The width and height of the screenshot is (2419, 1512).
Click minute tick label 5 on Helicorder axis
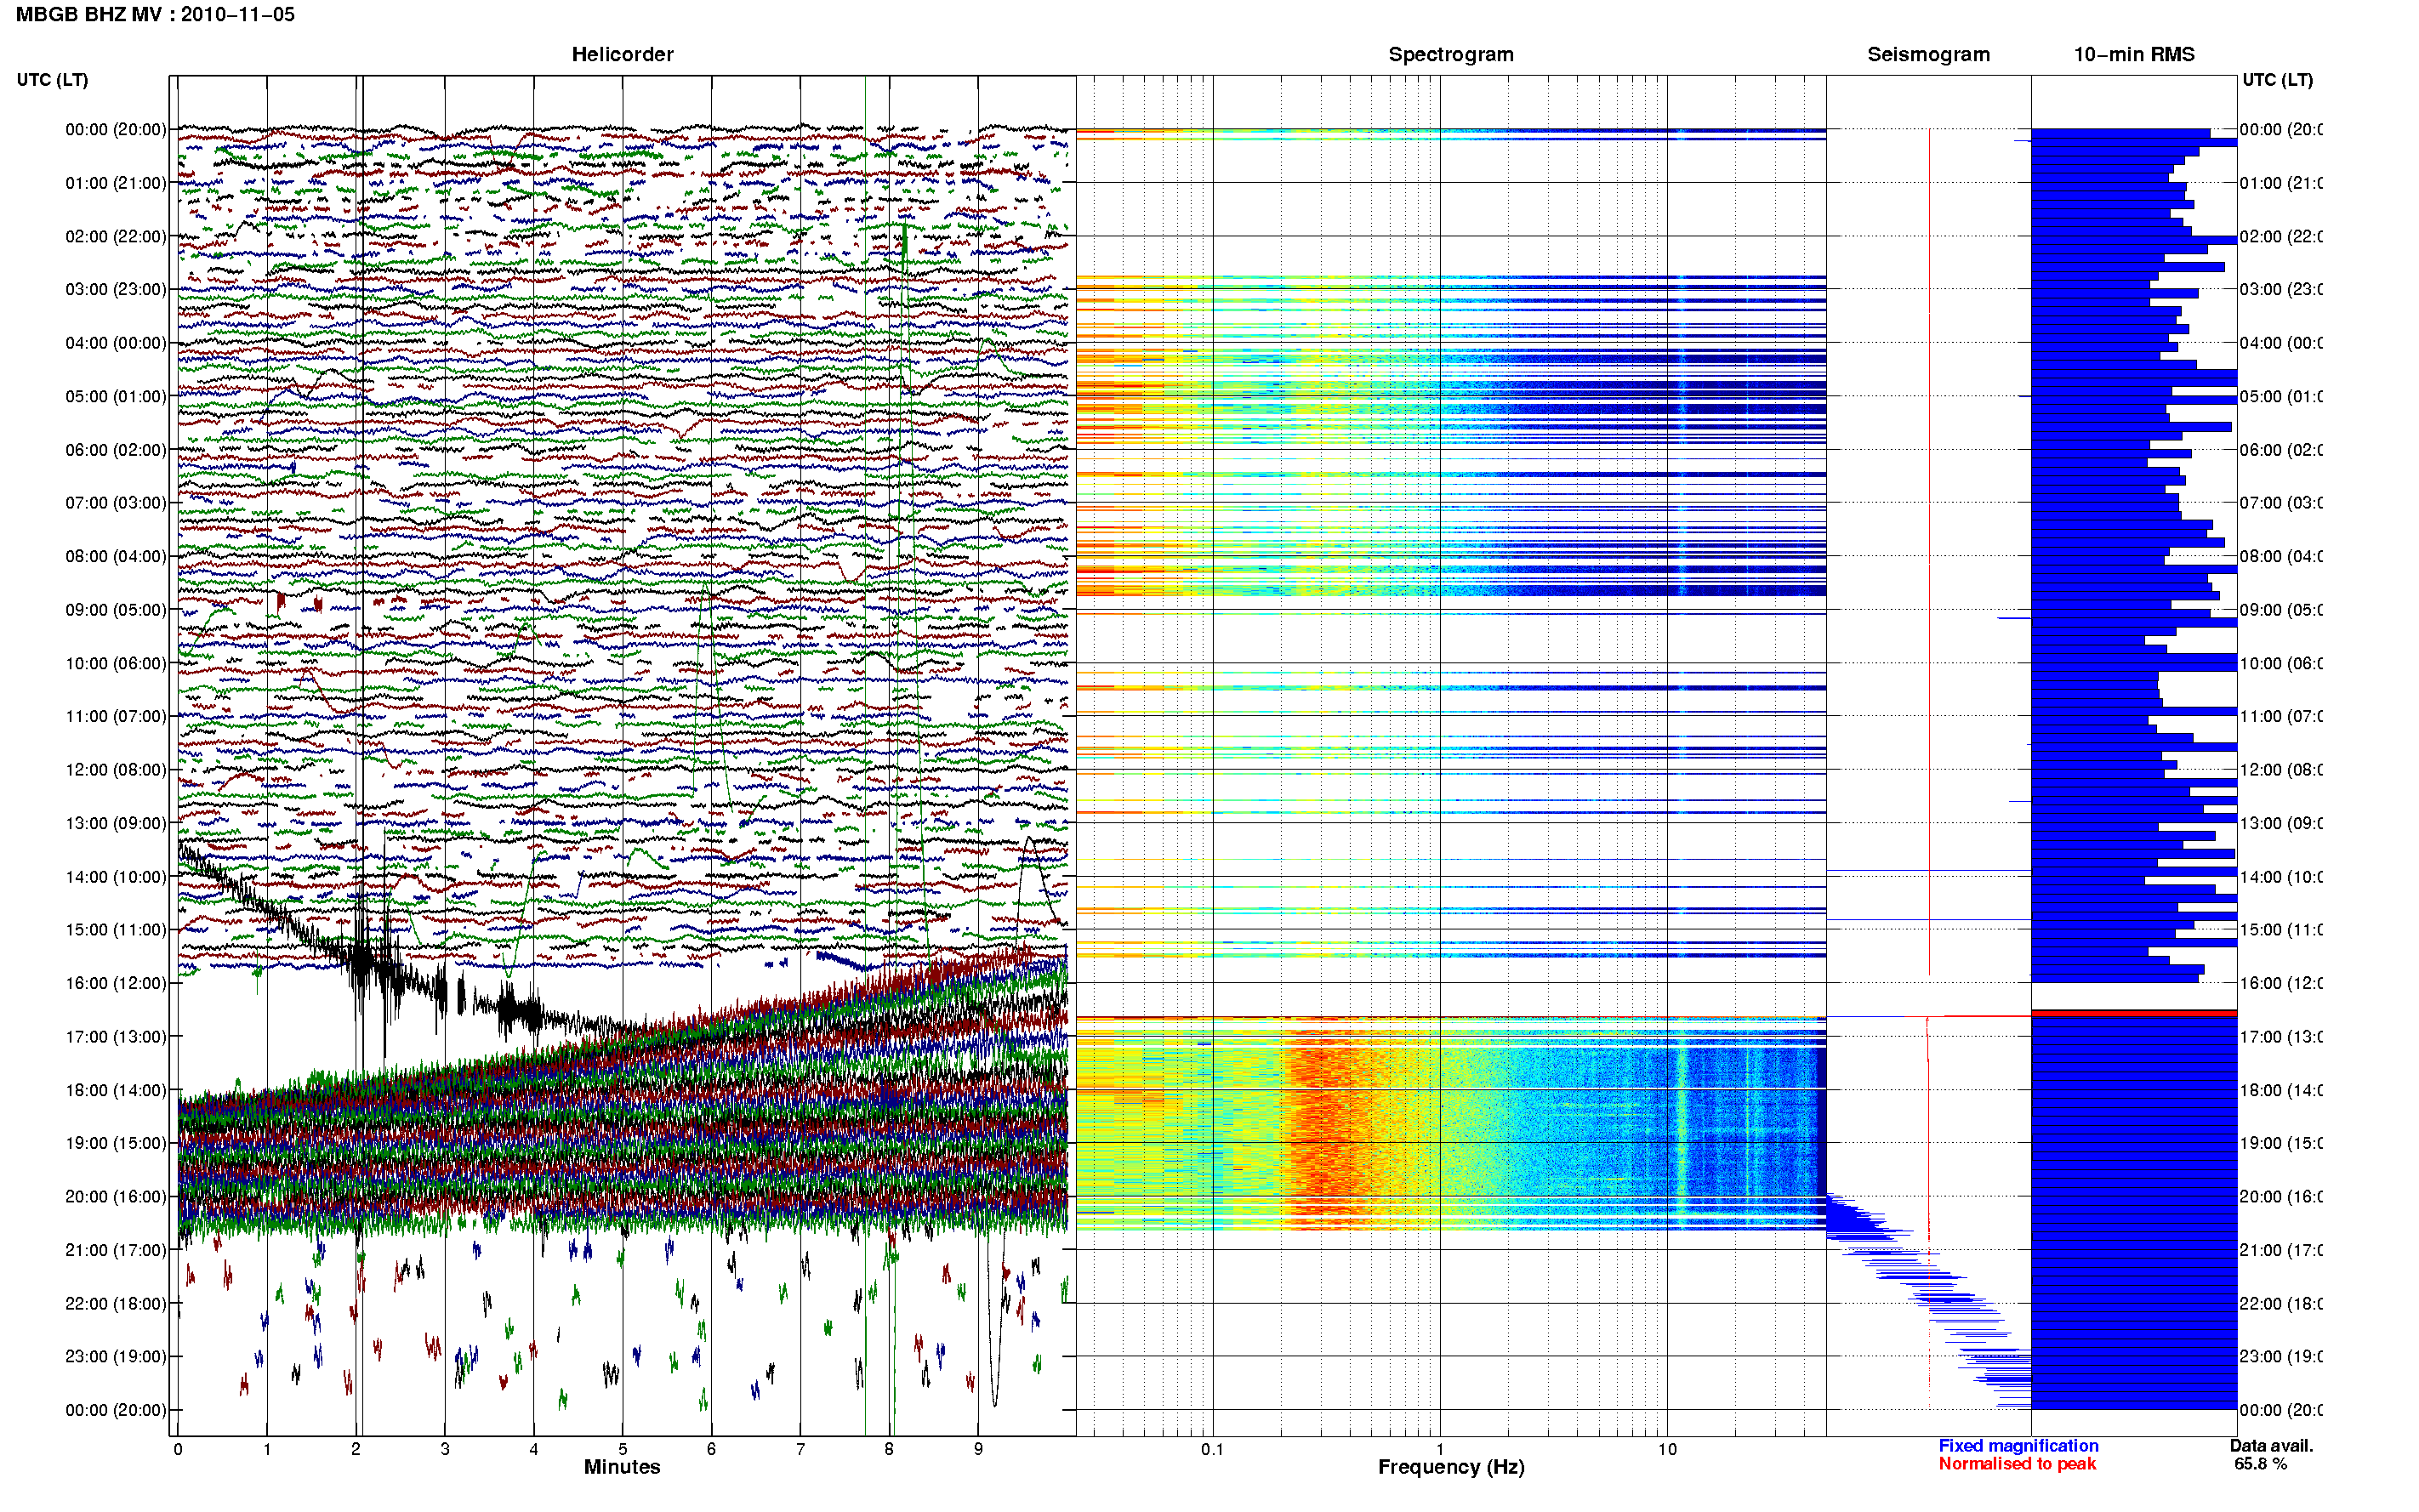[x=622, y=1449]
